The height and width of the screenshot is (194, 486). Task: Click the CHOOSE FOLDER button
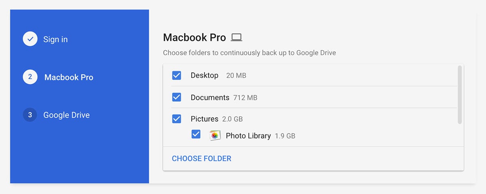pos(201,159)
